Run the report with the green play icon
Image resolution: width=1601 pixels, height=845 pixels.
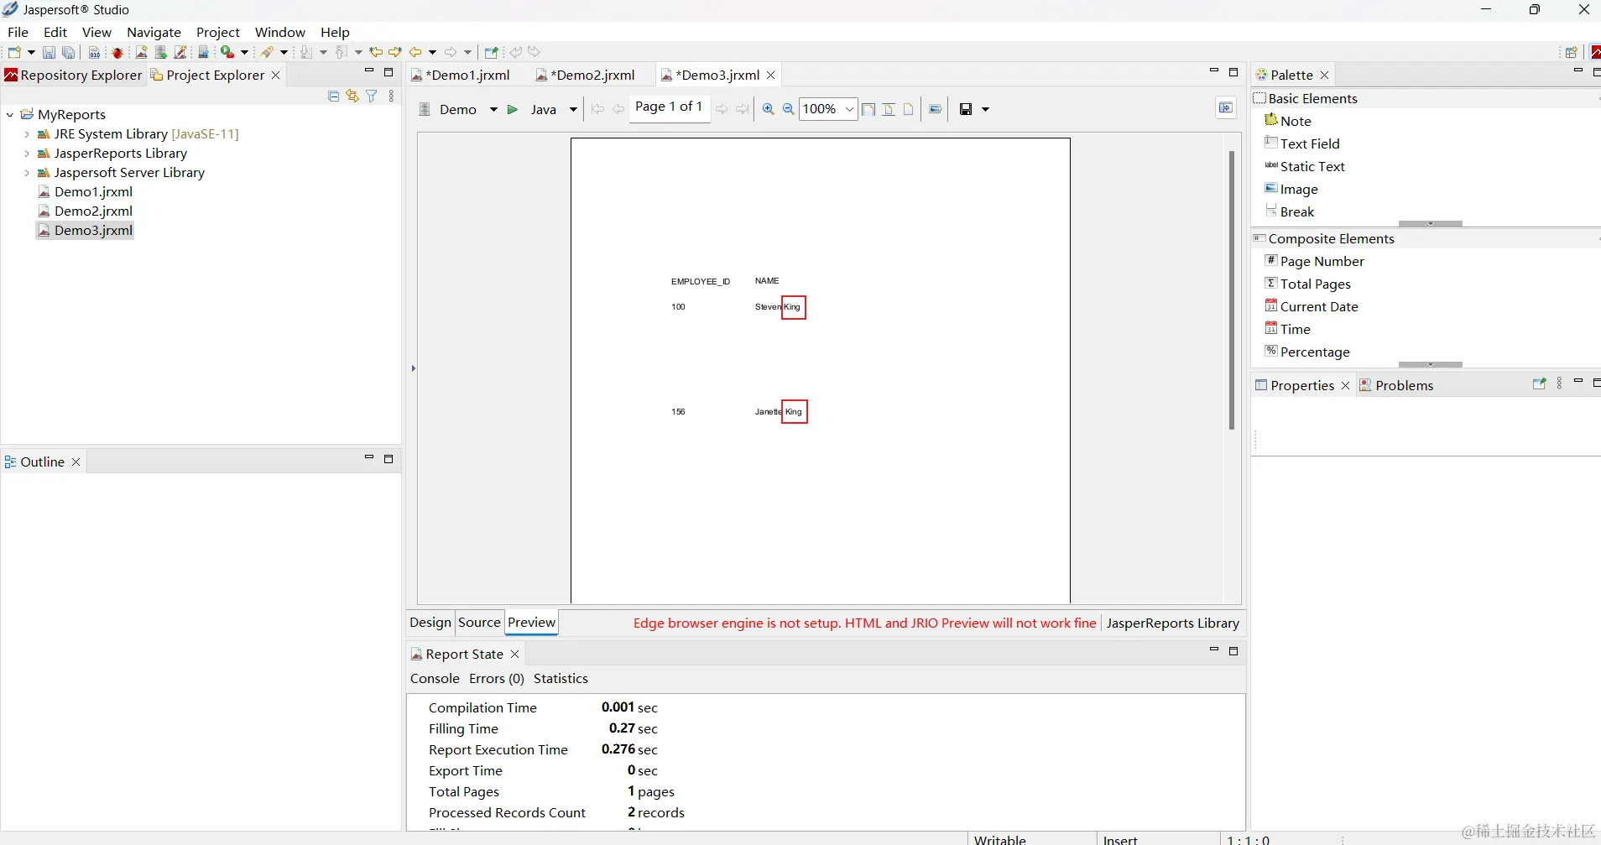click(x=512, y=109)
